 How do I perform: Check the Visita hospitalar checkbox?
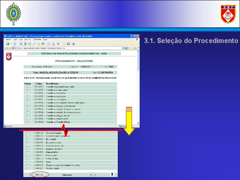(x=28, y=168)
